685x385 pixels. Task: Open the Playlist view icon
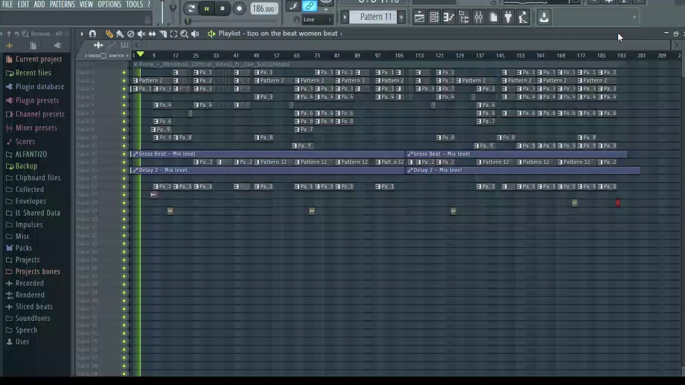(x=420, y=18)
